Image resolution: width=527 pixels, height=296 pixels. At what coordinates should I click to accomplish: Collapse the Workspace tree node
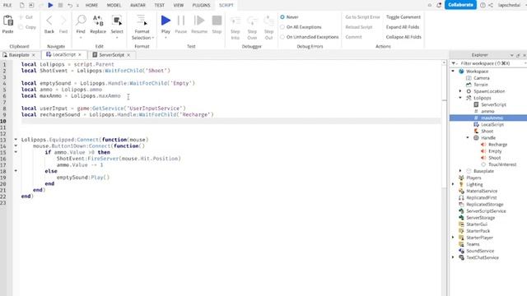pyautogui.click(x=453, y=72)
